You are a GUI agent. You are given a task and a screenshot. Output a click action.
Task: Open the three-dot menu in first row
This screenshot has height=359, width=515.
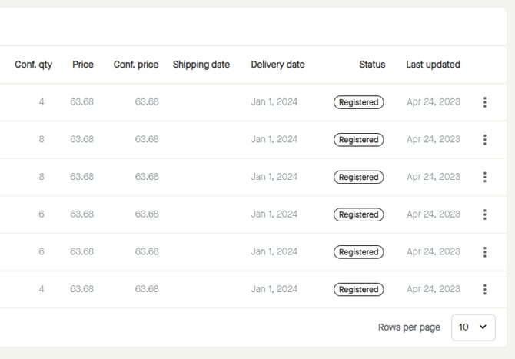484,102
